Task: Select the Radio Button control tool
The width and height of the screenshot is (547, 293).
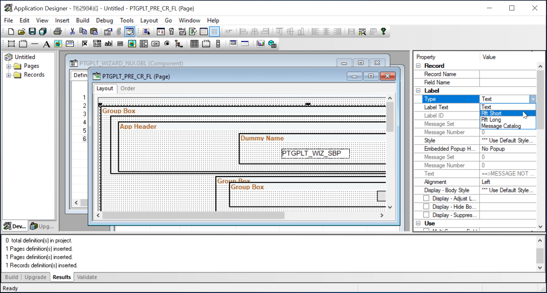Action: coord(167,44)
